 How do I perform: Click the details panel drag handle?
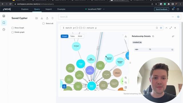point(130,63)
